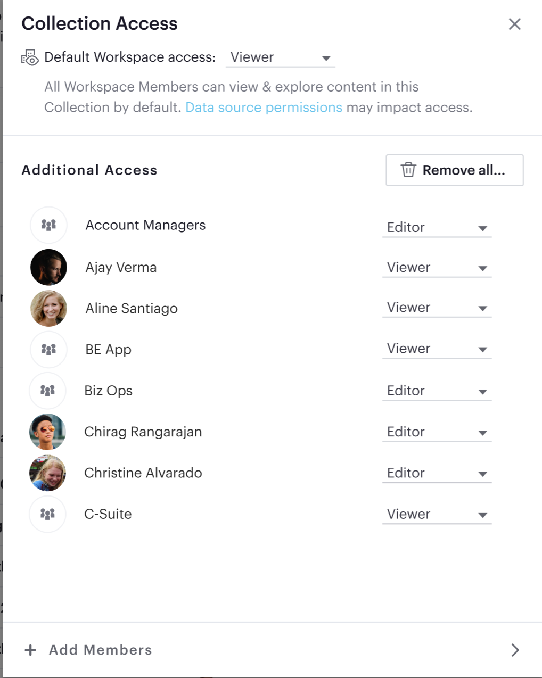Change Ajay Verma's Viewer role dropdown

pyautogui.click(x=437, y=268)
